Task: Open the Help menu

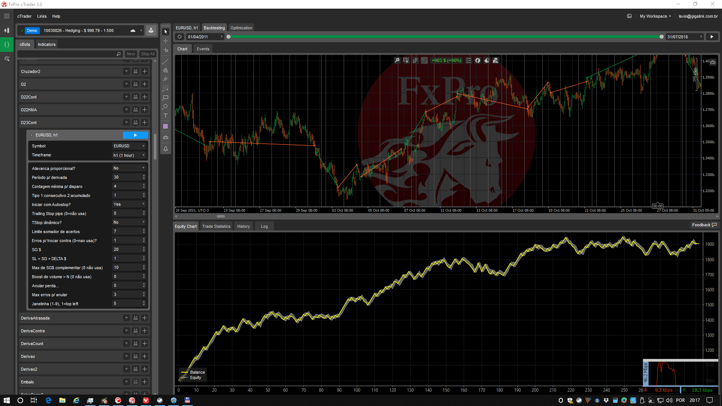Action: tap(56, 16)
